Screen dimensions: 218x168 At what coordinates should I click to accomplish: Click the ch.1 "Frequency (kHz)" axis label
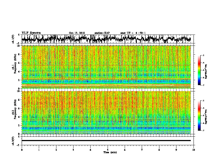[x=15, y=64]
